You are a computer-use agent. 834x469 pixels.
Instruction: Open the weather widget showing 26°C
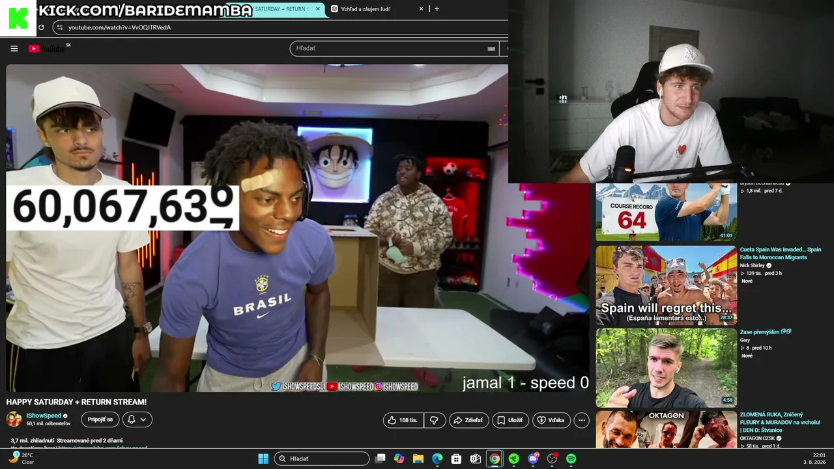[20, 458]
